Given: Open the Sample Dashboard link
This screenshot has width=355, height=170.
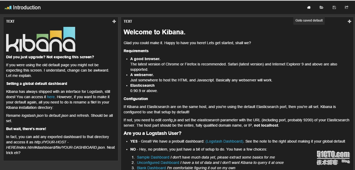Looking at the screenshot, I should [x=153, y=157].
